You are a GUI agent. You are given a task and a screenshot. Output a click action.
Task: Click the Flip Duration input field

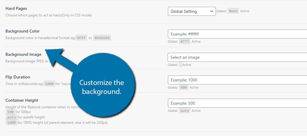coord(237,80)
